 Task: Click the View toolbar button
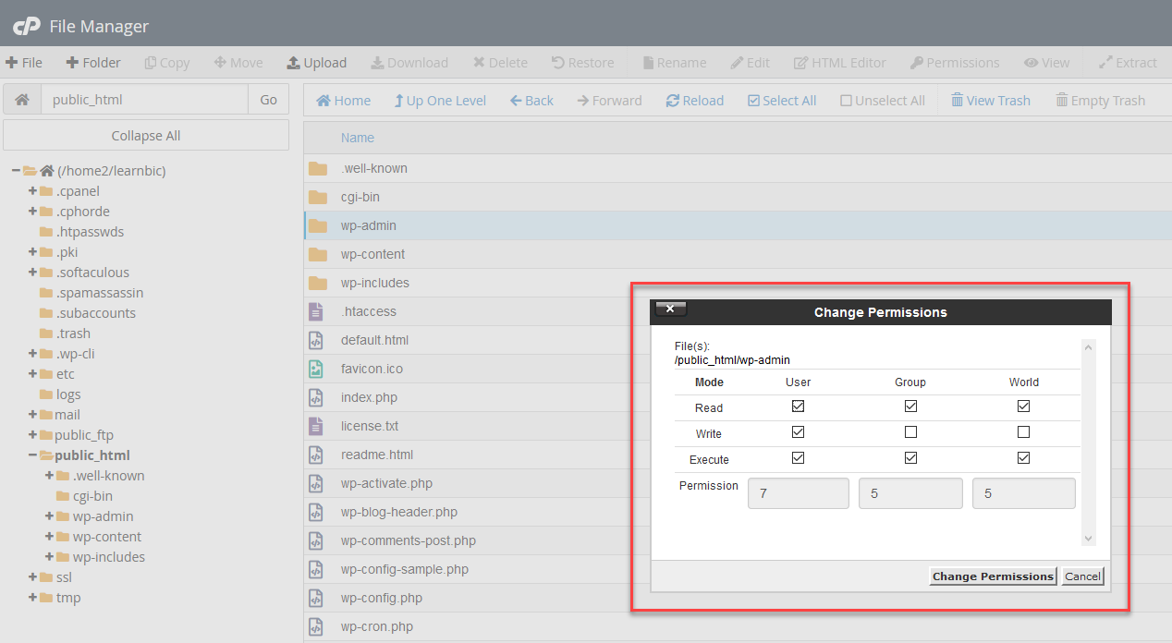(1046, 63)
